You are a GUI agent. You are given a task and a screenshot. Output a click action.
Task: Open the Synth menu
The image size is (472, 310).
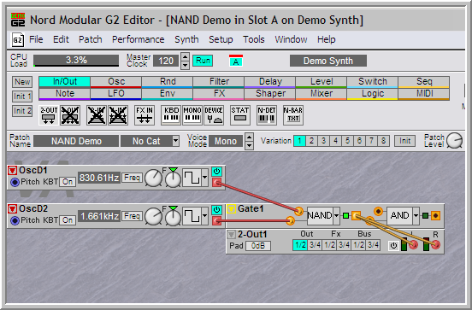coord(186,39)
